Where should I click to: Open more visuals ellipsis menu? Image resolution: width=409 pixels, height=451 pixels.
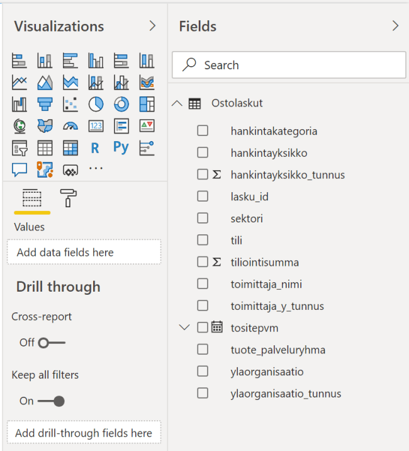point(96,169)
